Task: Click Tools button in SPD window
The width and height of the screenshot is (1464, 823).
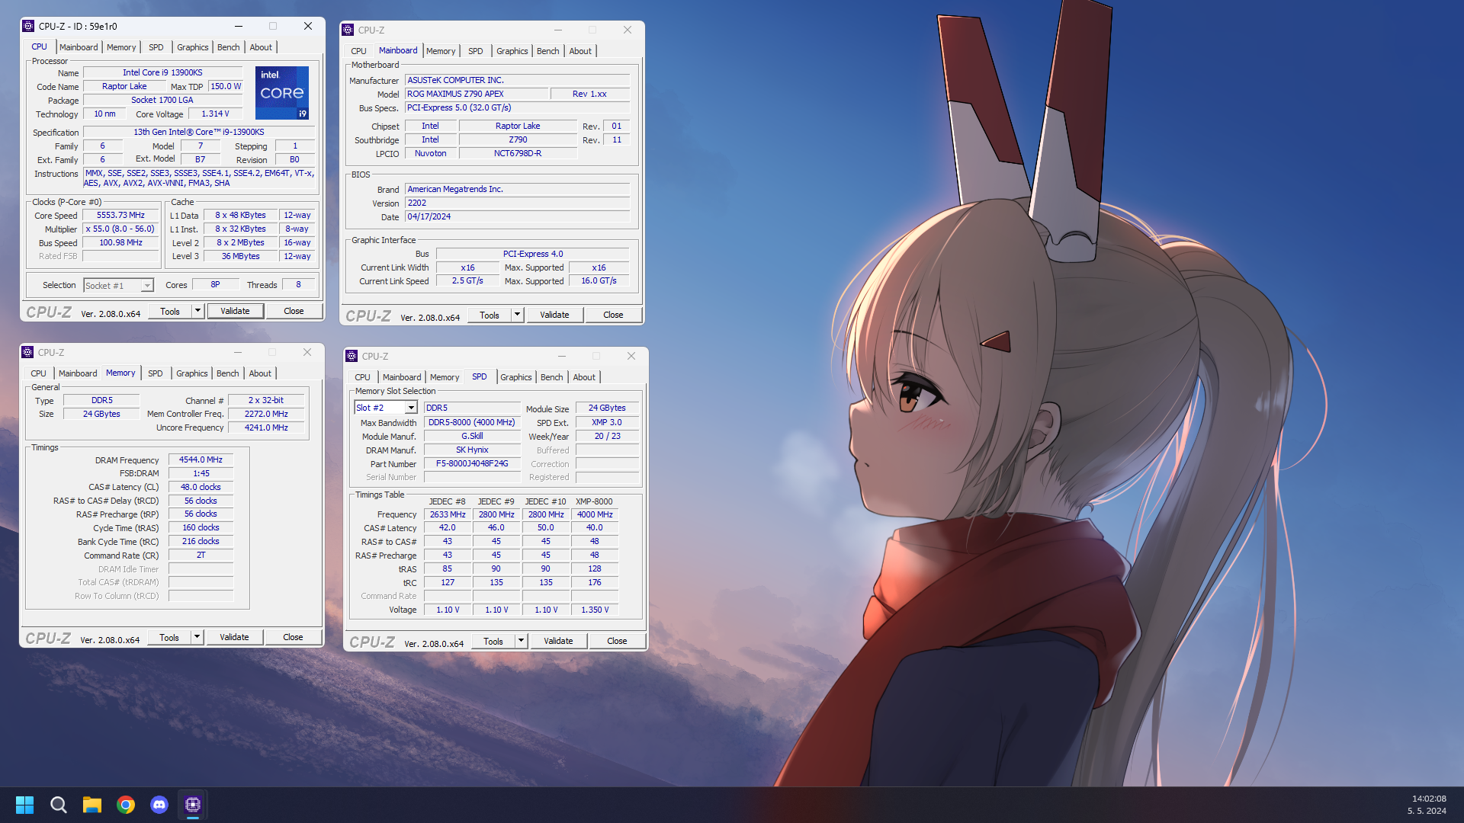Action: [x=493, y=641]
